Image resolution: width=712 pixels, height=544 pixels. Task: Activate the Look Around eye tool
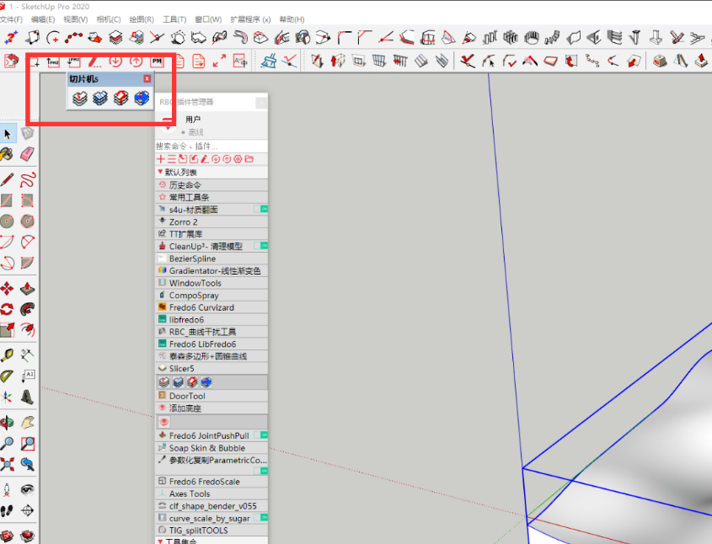27,489
